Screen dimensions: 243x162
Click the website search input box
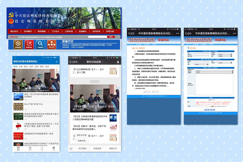(x=98, y=37)
